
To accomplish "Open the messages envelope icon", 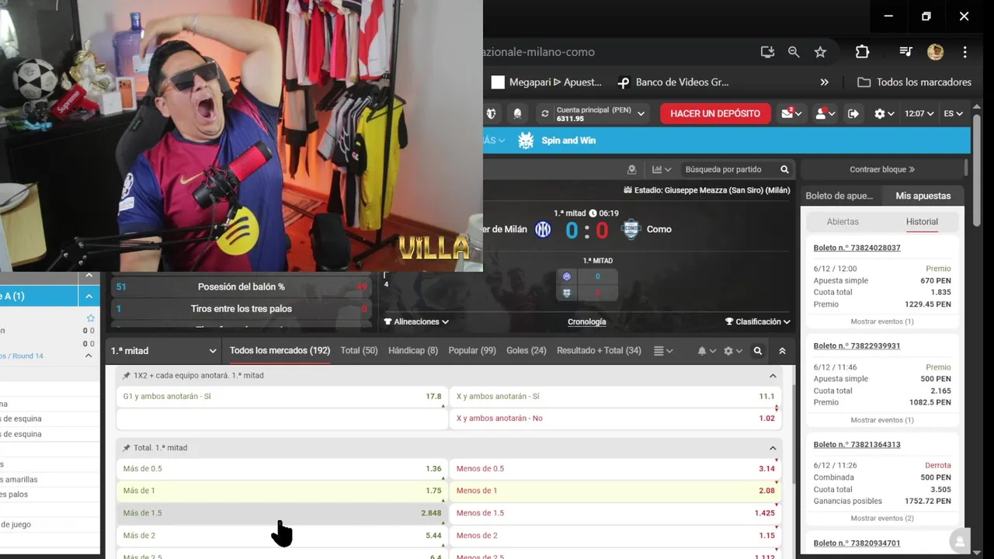I will coord(791,113).
